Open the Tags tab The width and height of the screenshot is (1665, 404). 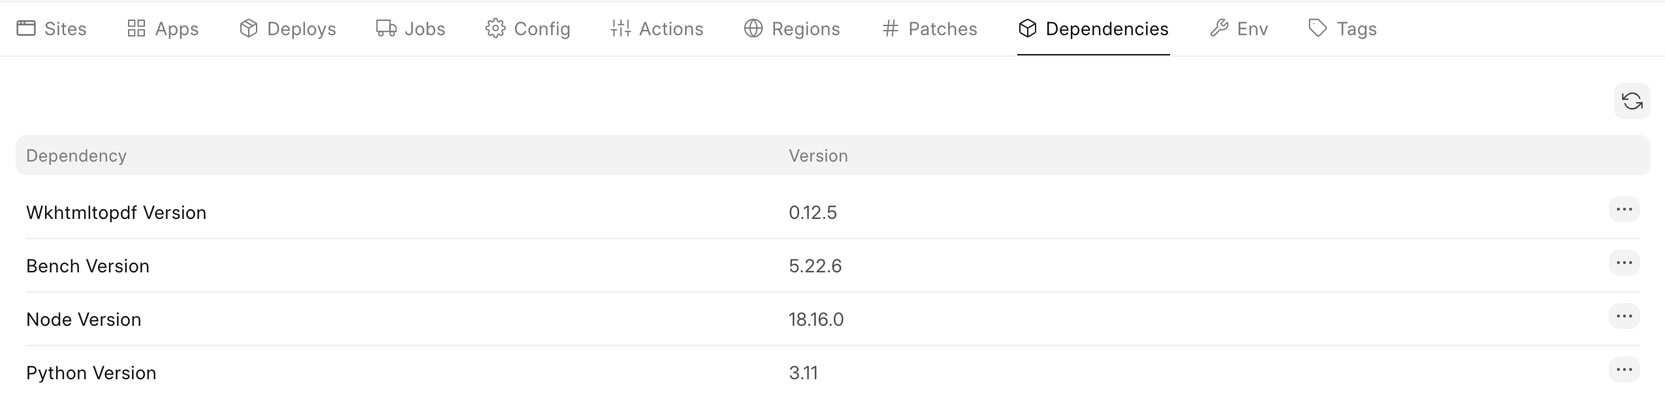pyautogui.click(x=1342, y=29)
